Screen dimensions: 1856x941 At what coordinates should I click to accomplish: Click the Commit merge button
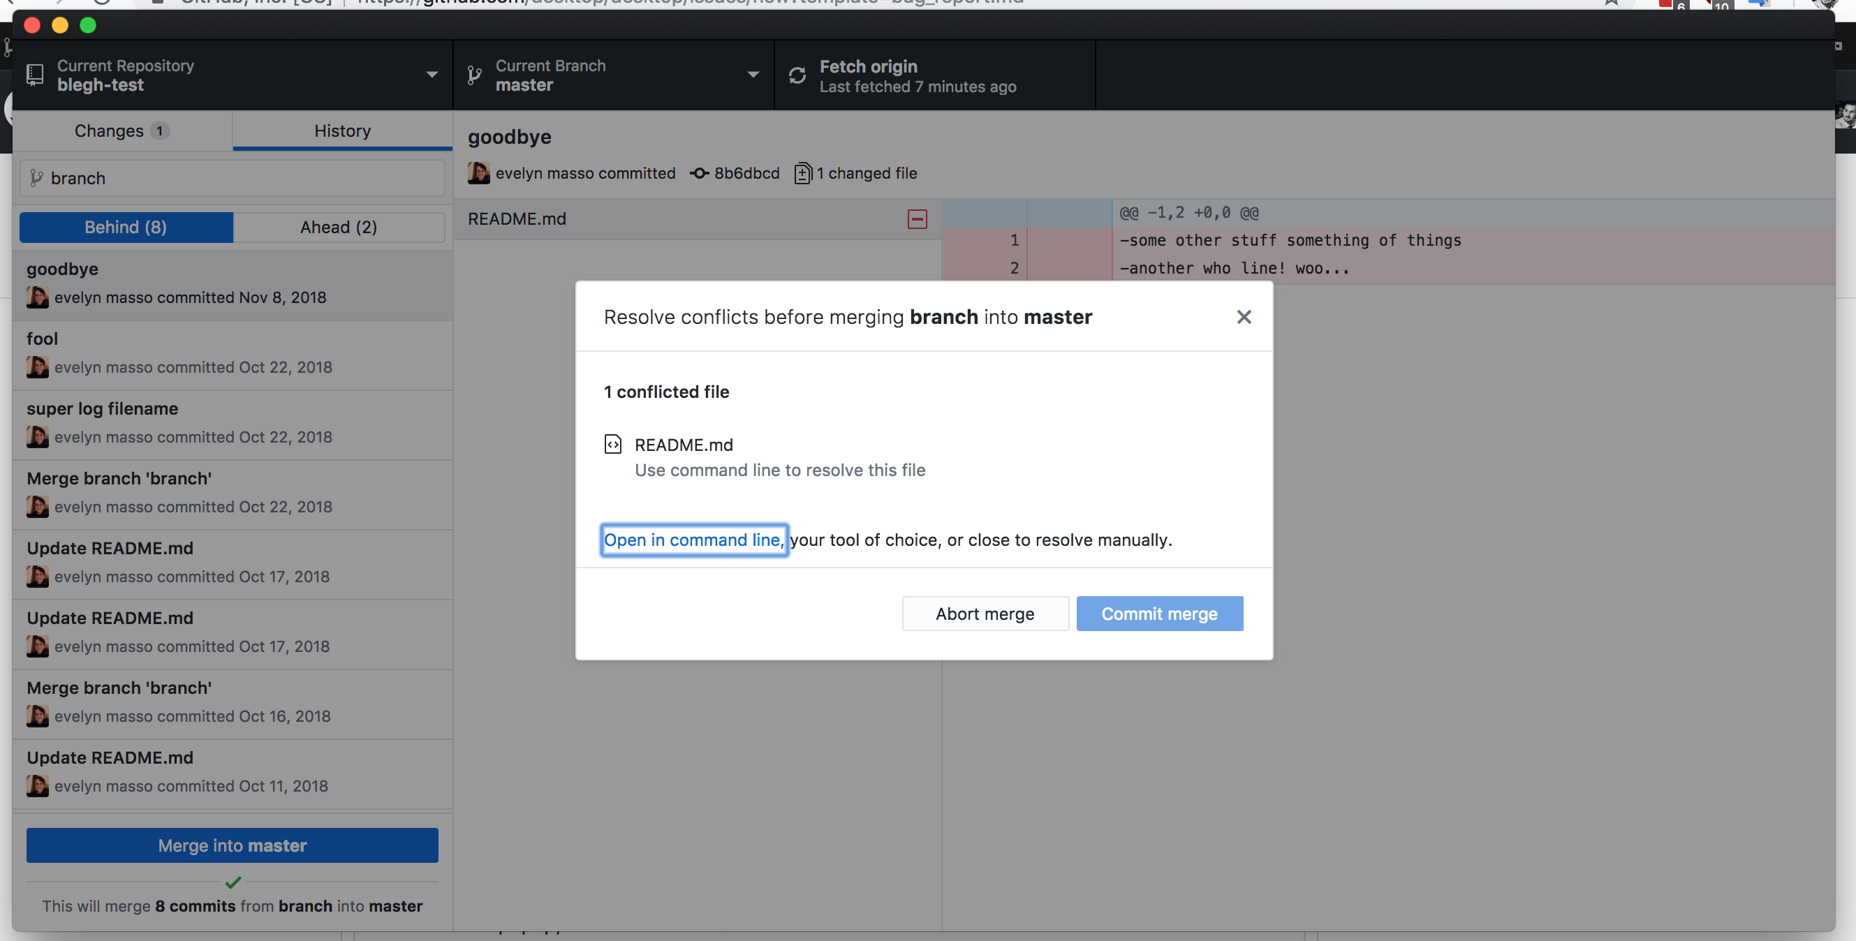click(1159, 613)
